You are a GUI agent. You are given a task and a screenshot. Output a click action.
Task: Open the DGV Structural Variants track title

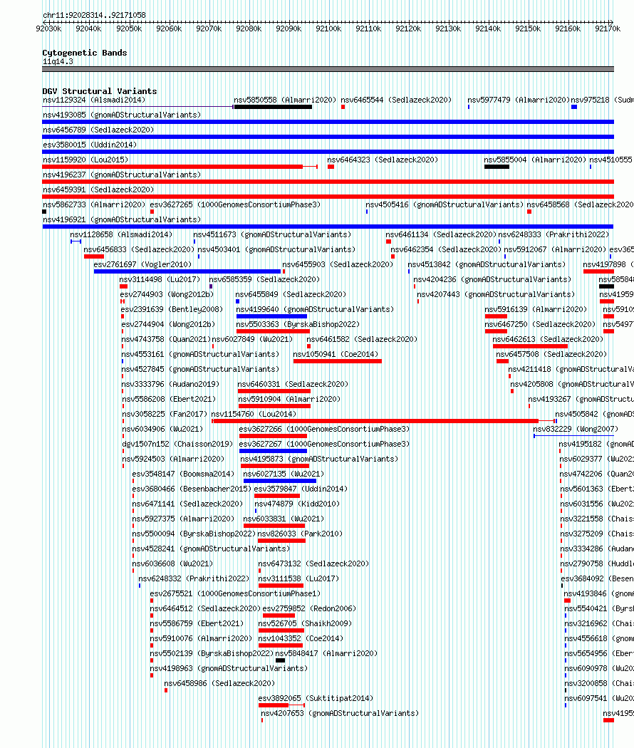[x=99, y=91]
